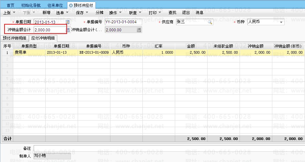Switch to the 初始化导航 tab
This screenshot has height=162, width=305.
[x=31, y=5]
